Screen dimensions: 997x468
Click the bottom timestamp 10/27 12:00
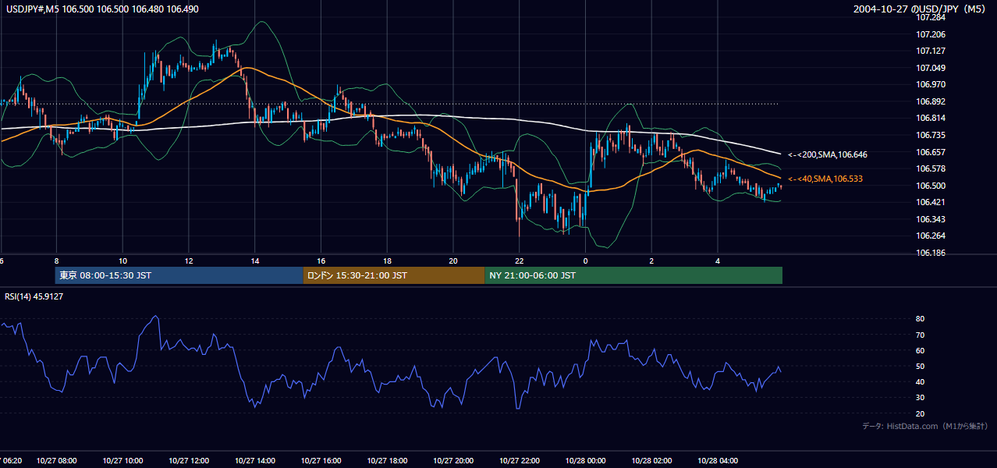[x=189, y=461]
